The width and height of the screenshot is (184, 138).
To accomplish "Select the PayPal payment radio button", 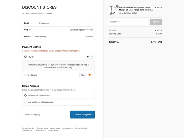I will (25, 57).
